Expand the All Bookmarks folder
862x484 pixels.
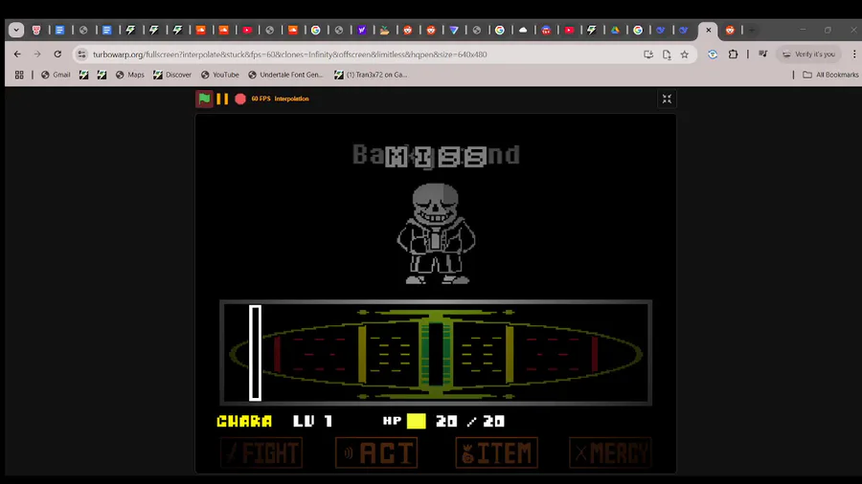830,75
